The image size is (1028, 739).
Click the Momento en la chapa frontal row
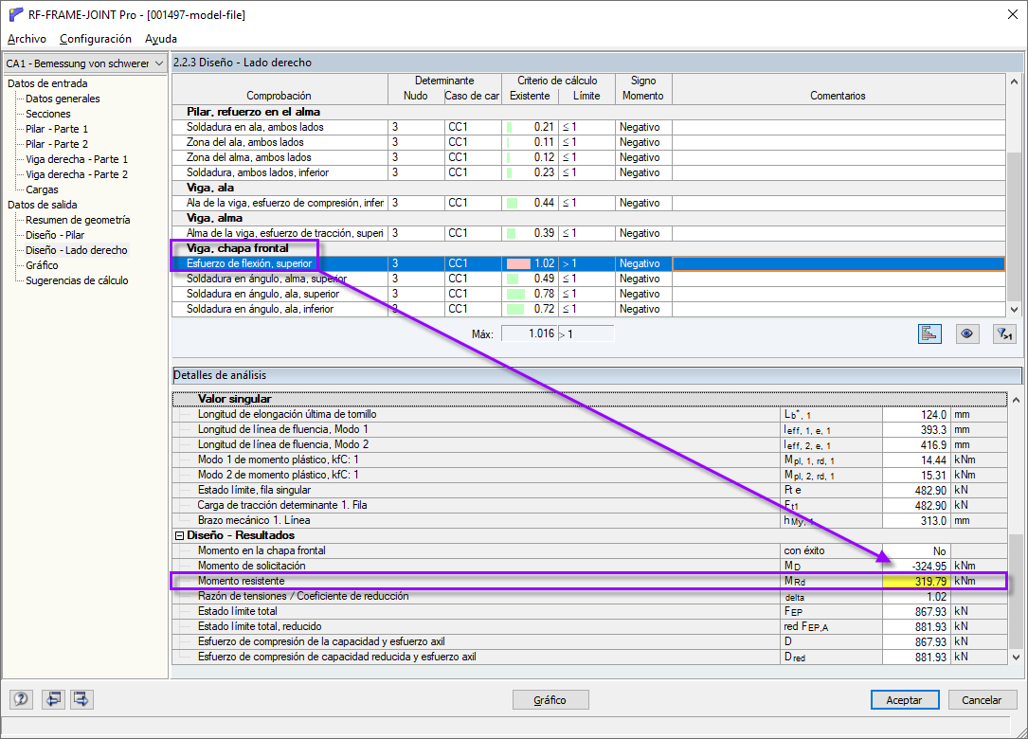(589, 550)
